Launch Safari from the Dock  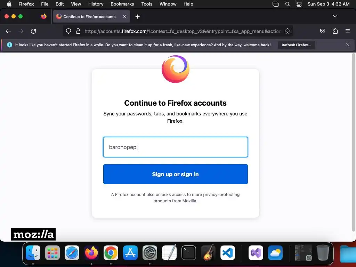pos(72,253)
